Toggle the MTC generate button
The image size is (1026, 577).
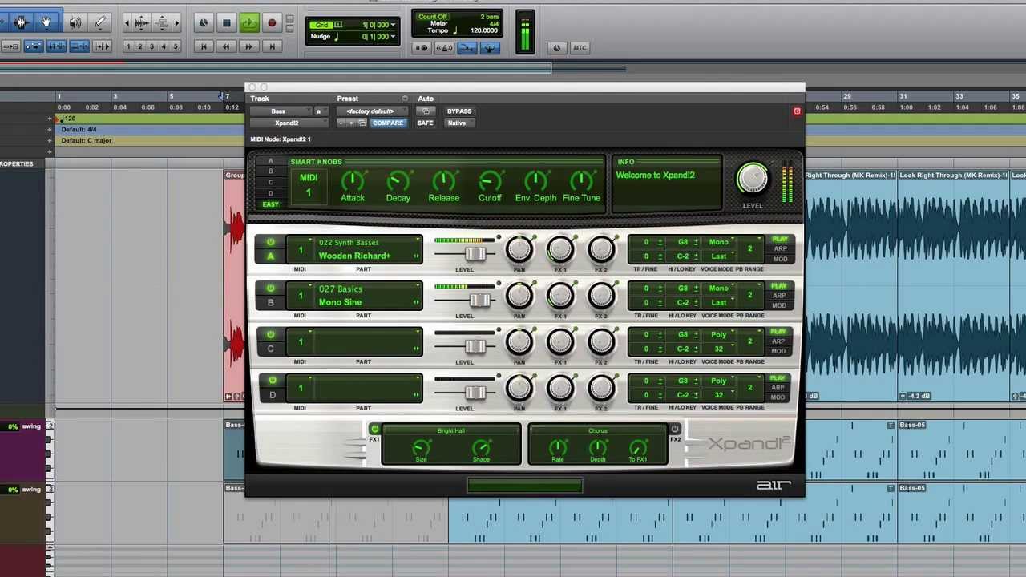coord(580,48)
